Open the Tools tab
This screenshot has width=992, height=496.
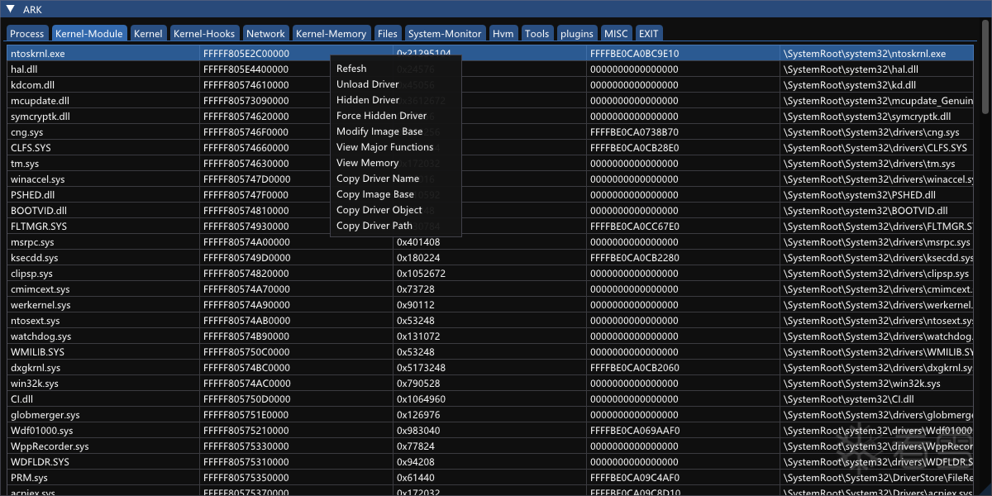pos(537,33)
